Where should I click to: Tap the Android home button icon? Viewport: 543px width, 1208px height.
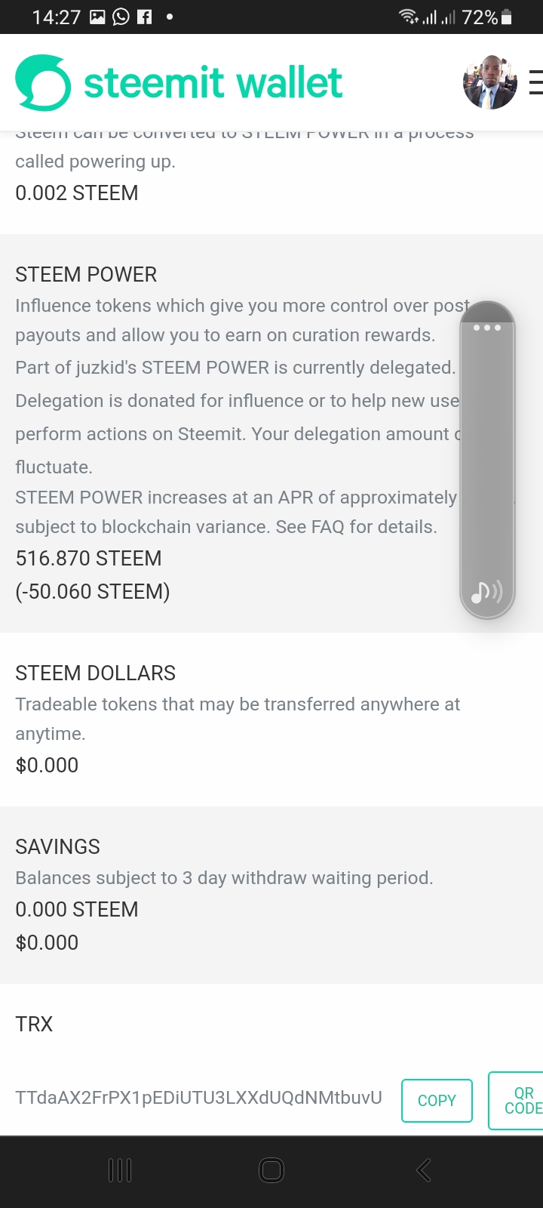click(271, 1170)
